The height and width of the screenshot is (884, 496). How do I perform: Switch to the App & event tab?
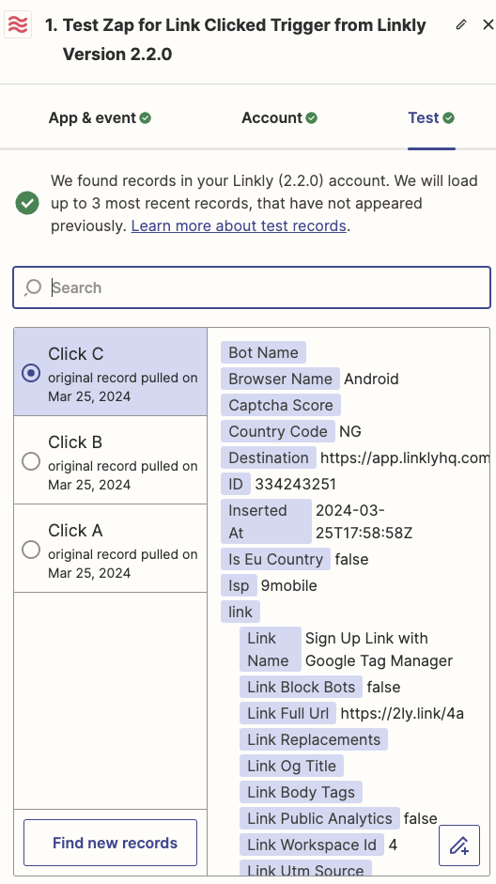point(100,117)
